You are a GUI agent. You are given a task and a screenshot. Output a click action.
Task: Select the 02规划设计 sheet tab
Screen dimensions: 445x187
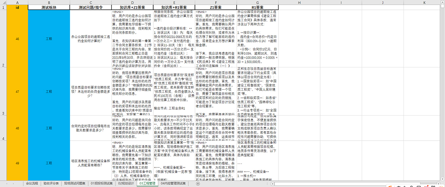(126, 184)
